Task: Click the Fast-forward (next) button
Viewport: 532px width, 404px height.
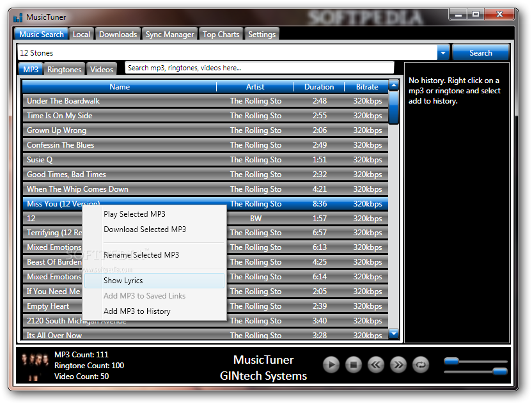Action: pos(398,365)
